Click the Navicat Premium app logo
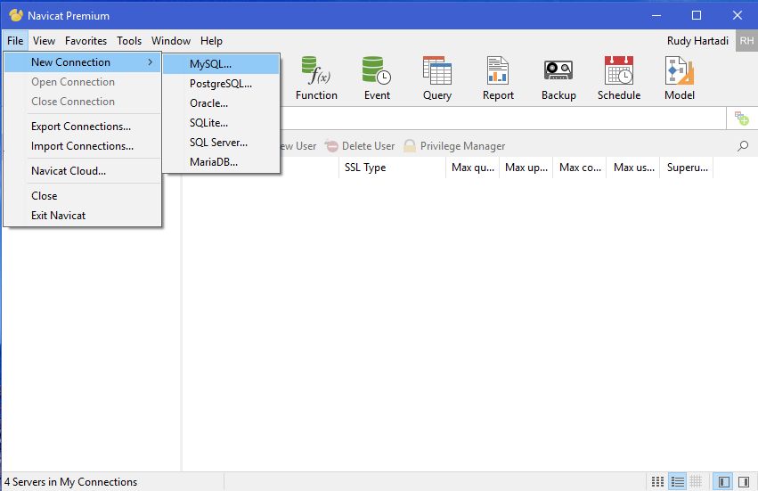Image resolution: width=758 pixels, height=491 pixels. [15, 15]
